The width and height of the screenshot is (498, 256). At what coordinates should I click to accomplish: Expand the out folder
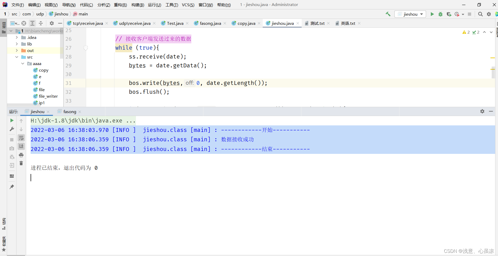pos(17,50)
